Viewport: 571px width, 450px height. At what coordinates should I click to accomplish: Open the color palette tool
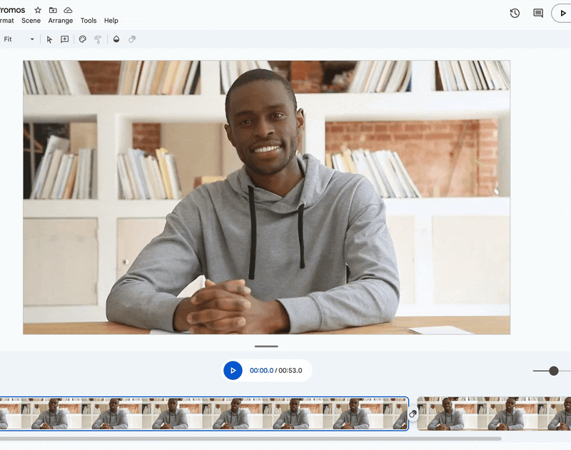[x=82, y=39]
